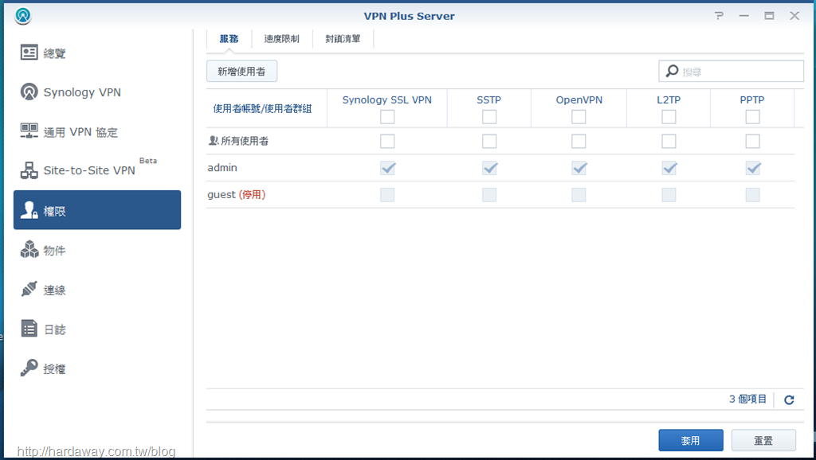Screen dimensions: 816x460
Task: Click the 3 個項目 item count
Action: (747, 400)
